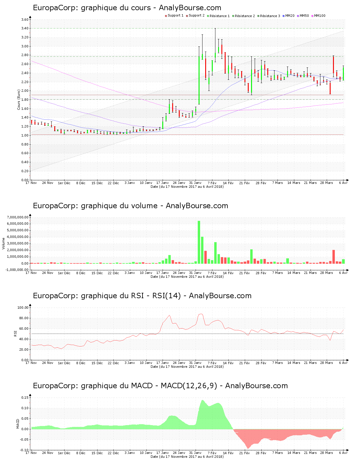Click the lowest red trough of the MACD histogram
This screenshot has height=465, width=360.
248,448
